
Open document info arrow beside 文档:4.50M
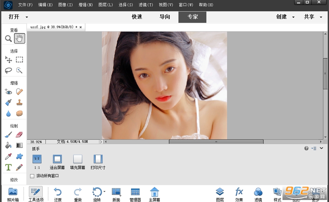(101, 142)
